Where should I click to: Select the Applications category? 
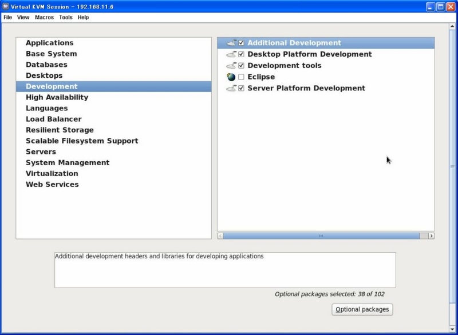[x=113, y=43]
